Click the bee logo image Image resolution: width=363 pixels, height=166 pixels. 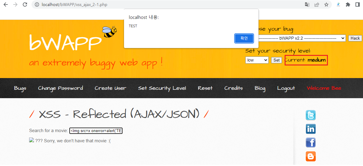coord(110,32)
